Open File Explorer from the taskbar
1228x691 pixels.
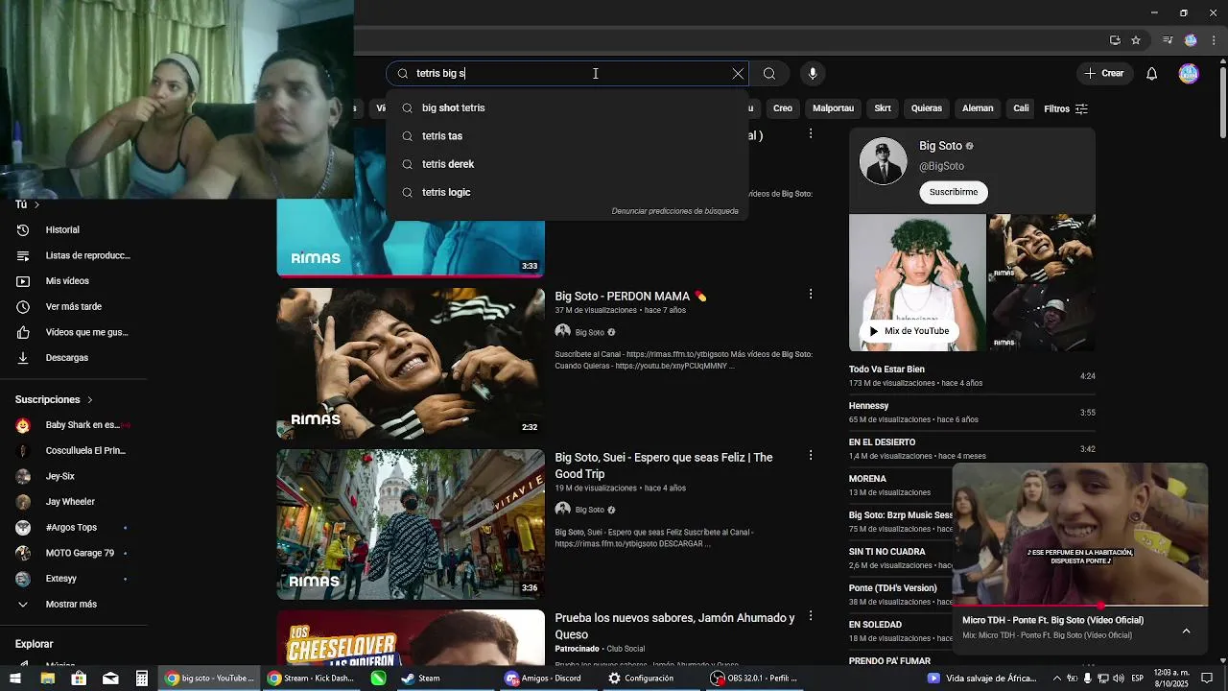pyautogui.click(x=47, y=679)
